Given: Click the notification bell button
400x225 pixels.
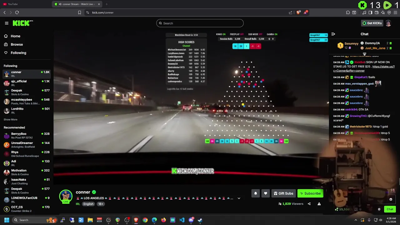Looking at the screenshot, I should click(x=255, y=193).
